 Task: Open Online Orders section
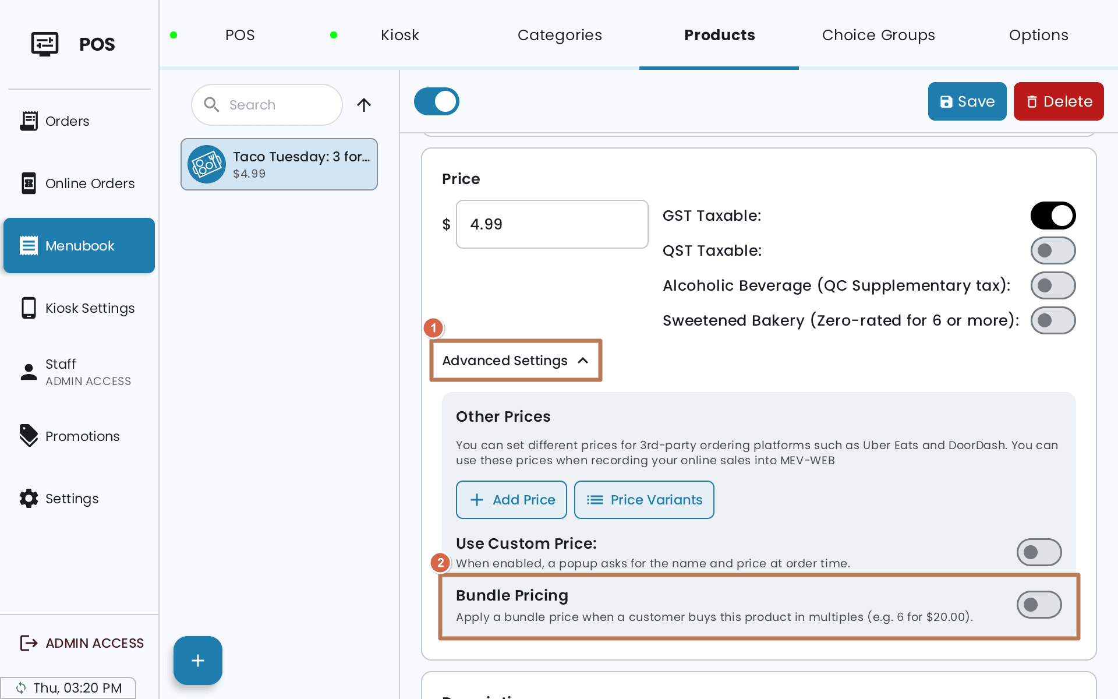(x=79, y=183)
